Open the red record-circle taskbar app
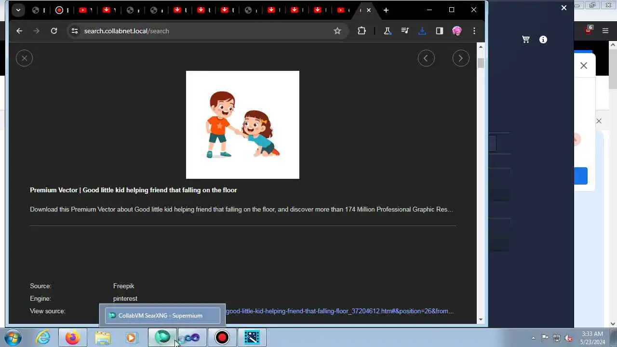Viewport: 617px width, 347px height. (222, 337)
